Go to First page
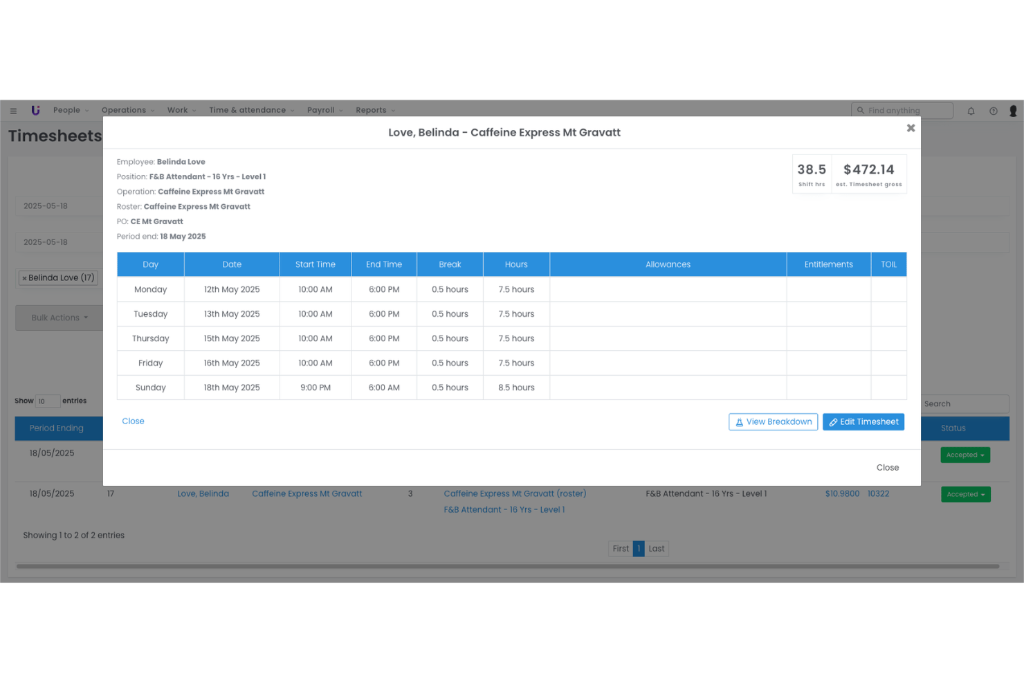The width and height of the screenshot is (1024, 683). coord(621,549)
